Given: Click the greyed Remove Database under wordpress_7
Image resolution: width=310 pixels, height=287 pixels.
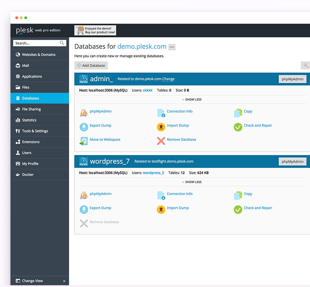Looking at the screenshot, I should tap(104, 222).
